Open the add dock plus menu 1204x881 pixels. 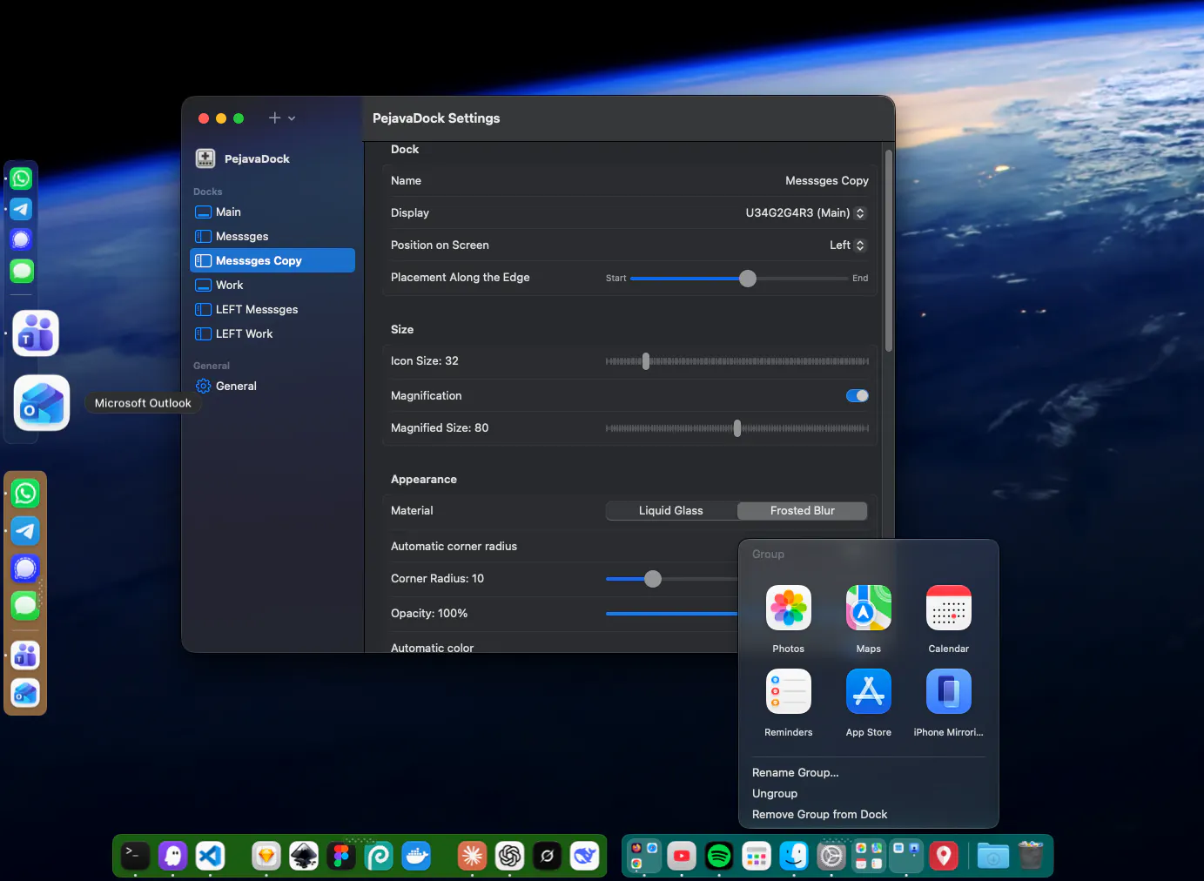point(282,118)
